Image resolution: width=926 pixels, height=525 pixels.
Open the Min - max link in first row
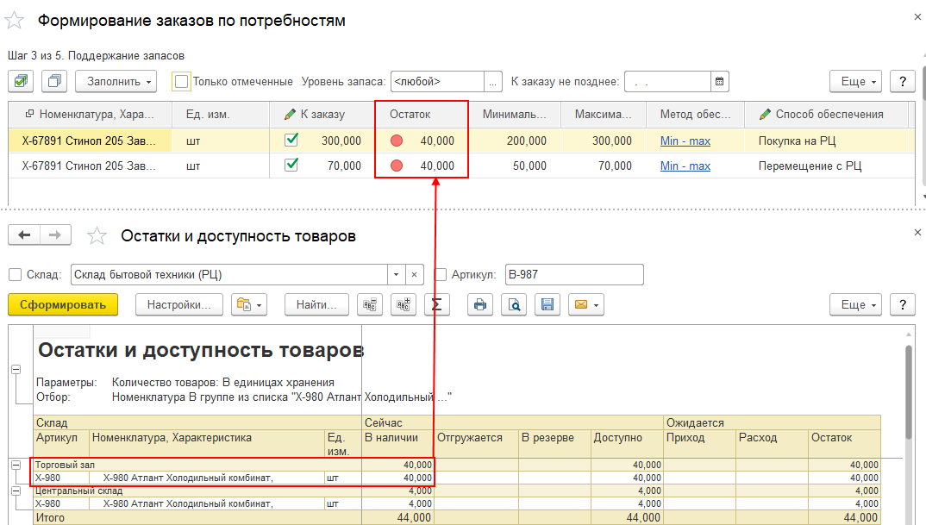685,141
